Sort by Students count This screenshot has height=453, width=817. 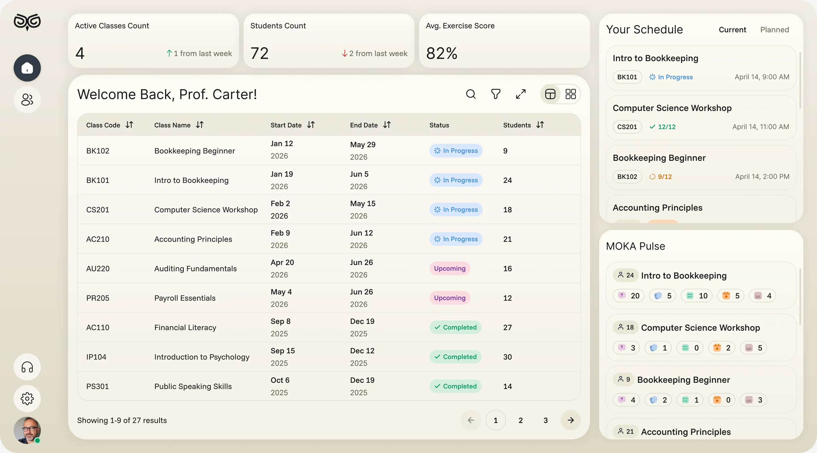coord(540,125)
